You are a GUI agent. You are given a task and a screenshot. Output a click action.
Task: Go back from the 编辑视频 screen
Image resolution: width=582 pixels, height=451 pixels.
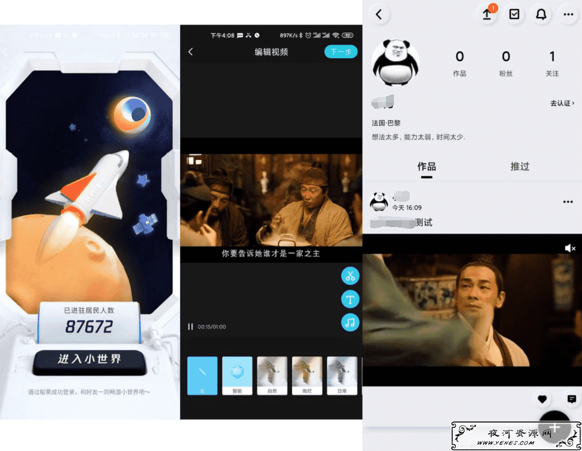pos(191,52)
